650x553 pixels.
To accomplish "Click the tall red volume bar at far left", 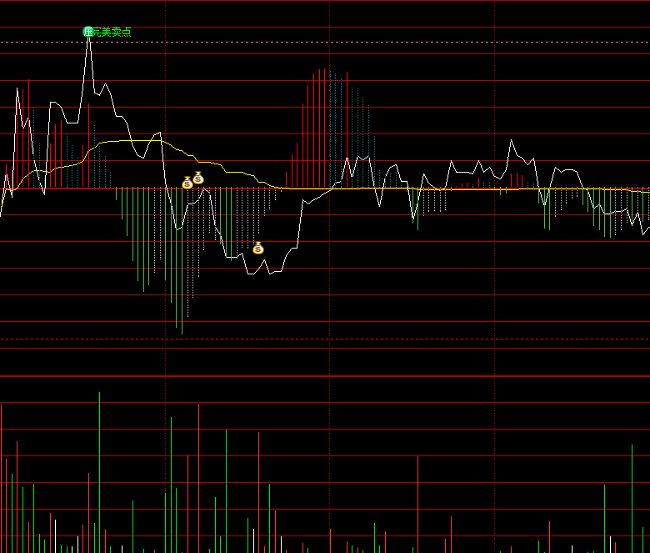I will coord(1,479).
